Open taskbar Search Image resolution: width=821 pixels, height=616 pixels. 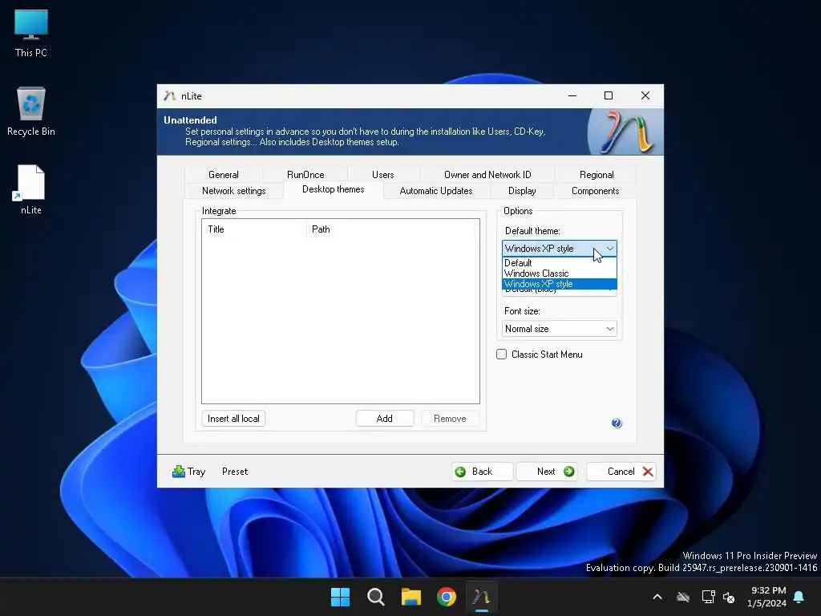point(375,597)
